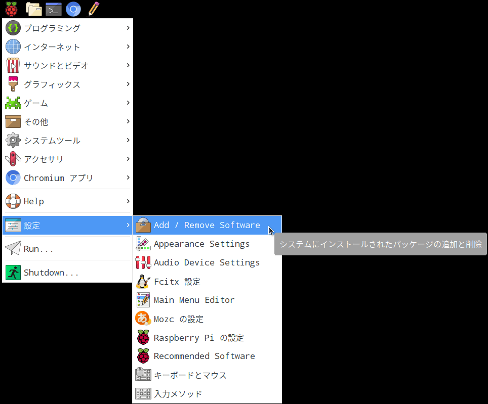Select the アクセサリ menu category
488x404 pixels.
pyautogui.click(x=67, y=159)
